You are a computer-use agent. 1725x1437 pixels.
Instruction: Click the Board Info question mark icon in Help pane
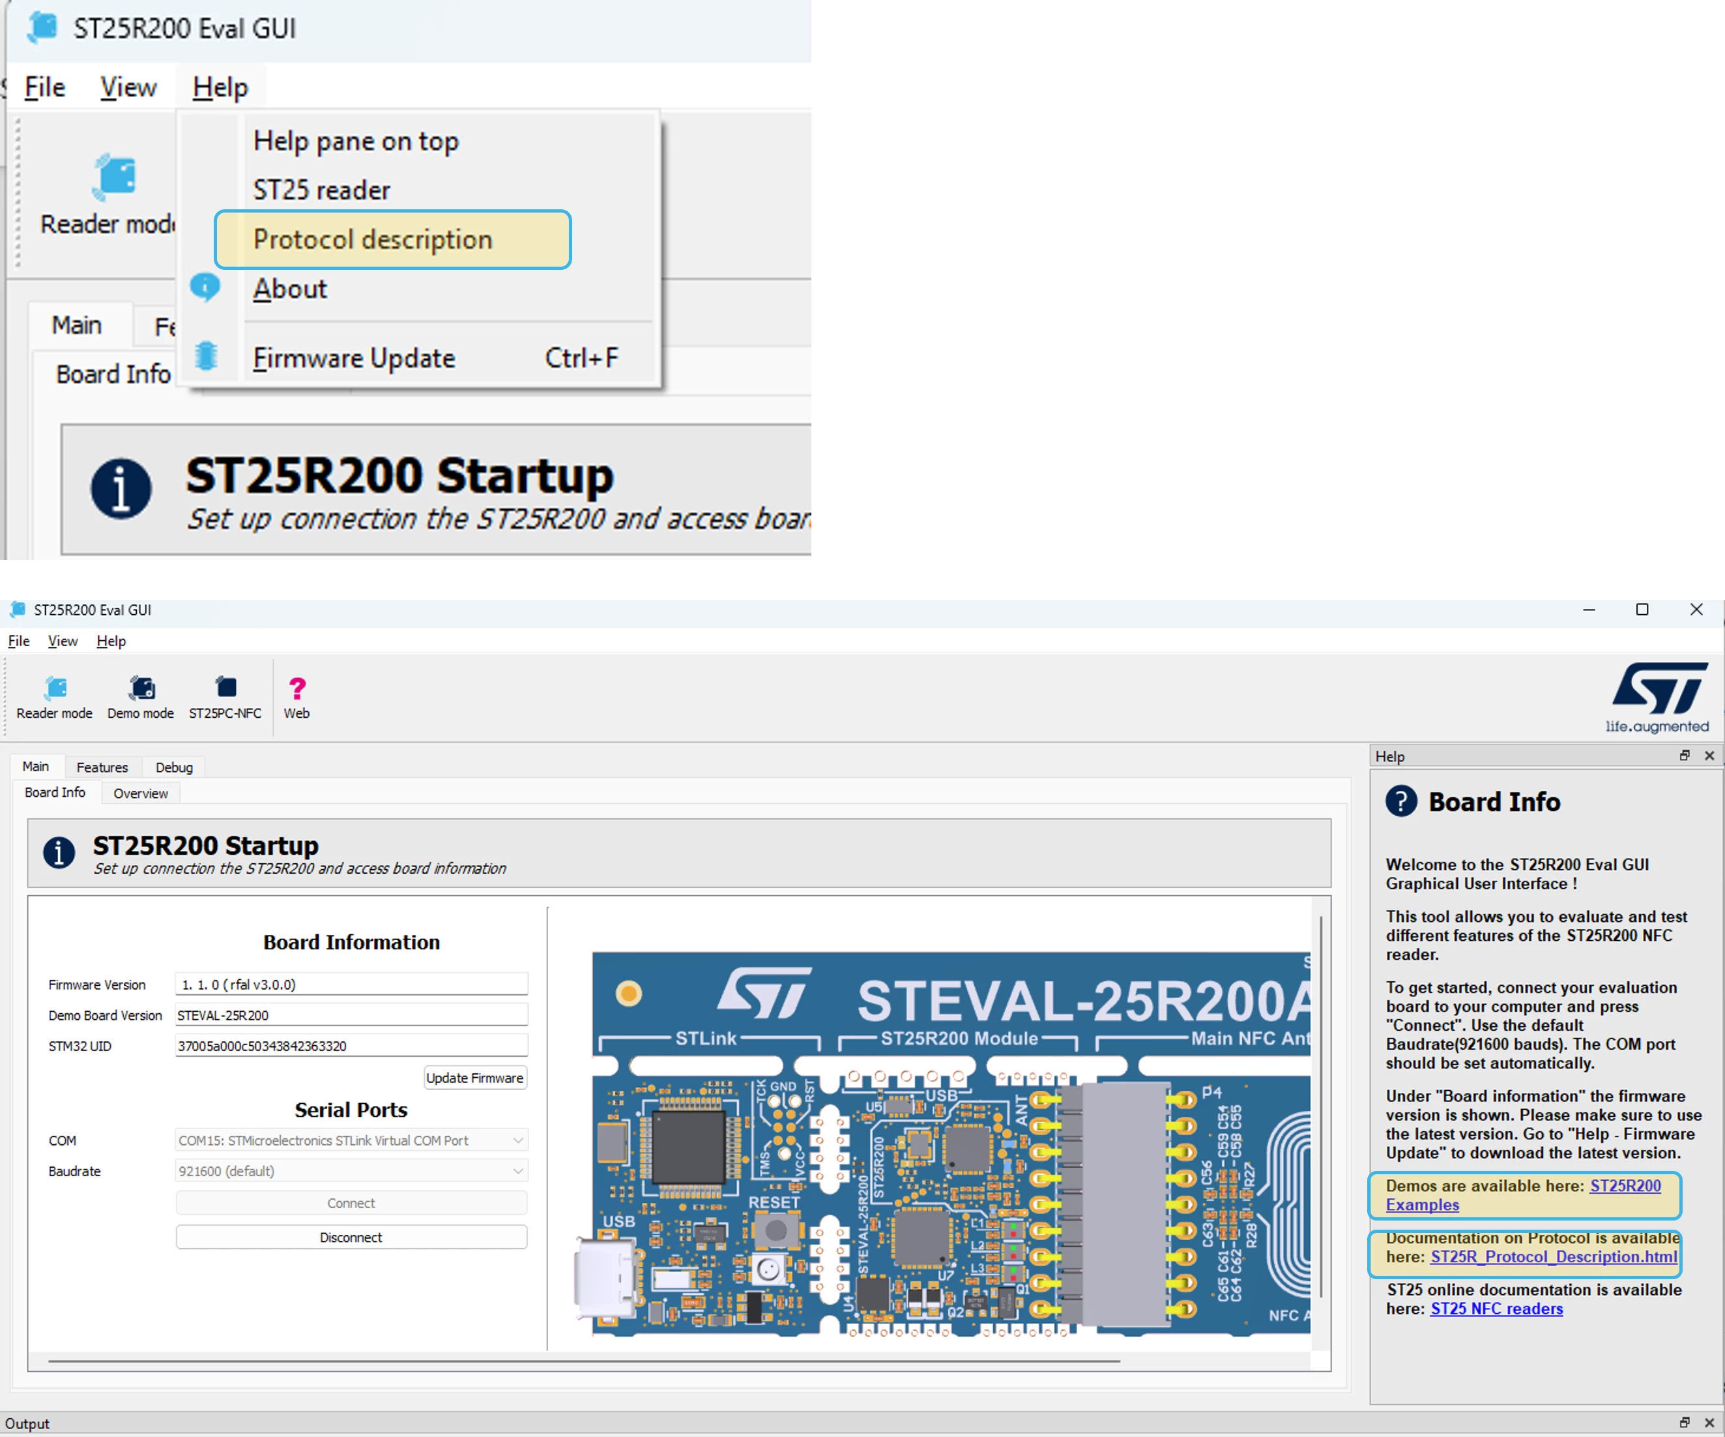click(x=1401, y=801)
